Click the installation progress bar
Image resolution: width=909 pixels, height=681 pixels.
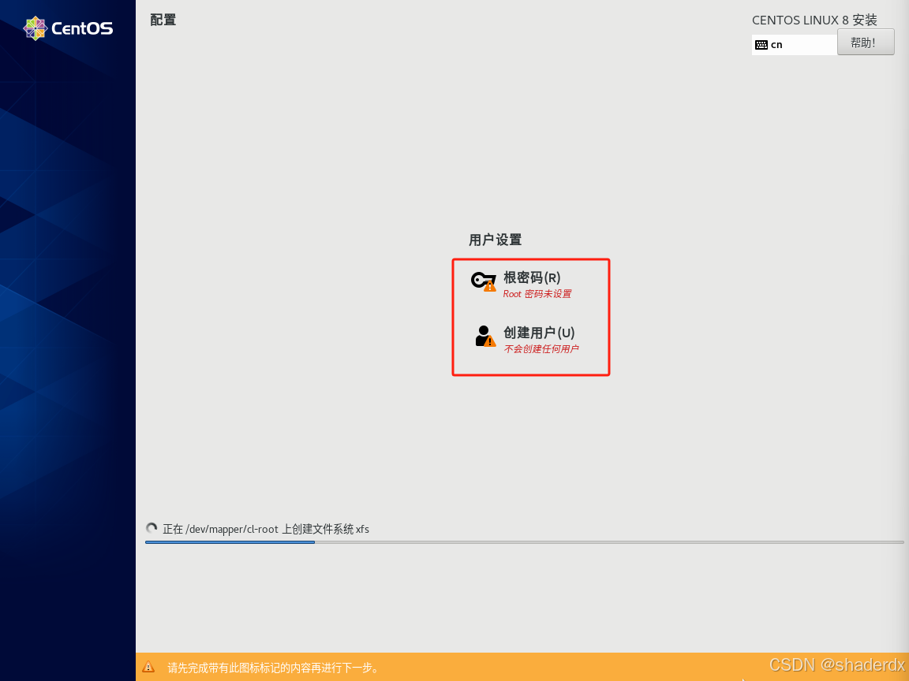(x=524, y=542)
